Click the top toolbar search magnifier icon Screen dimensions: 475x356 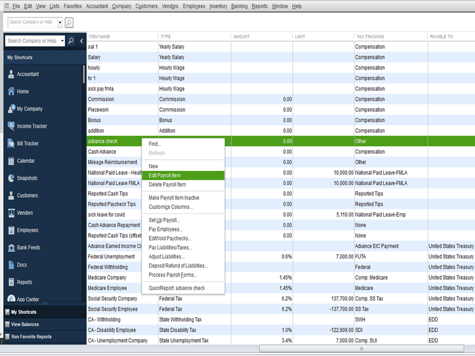(x=69, y=22)
